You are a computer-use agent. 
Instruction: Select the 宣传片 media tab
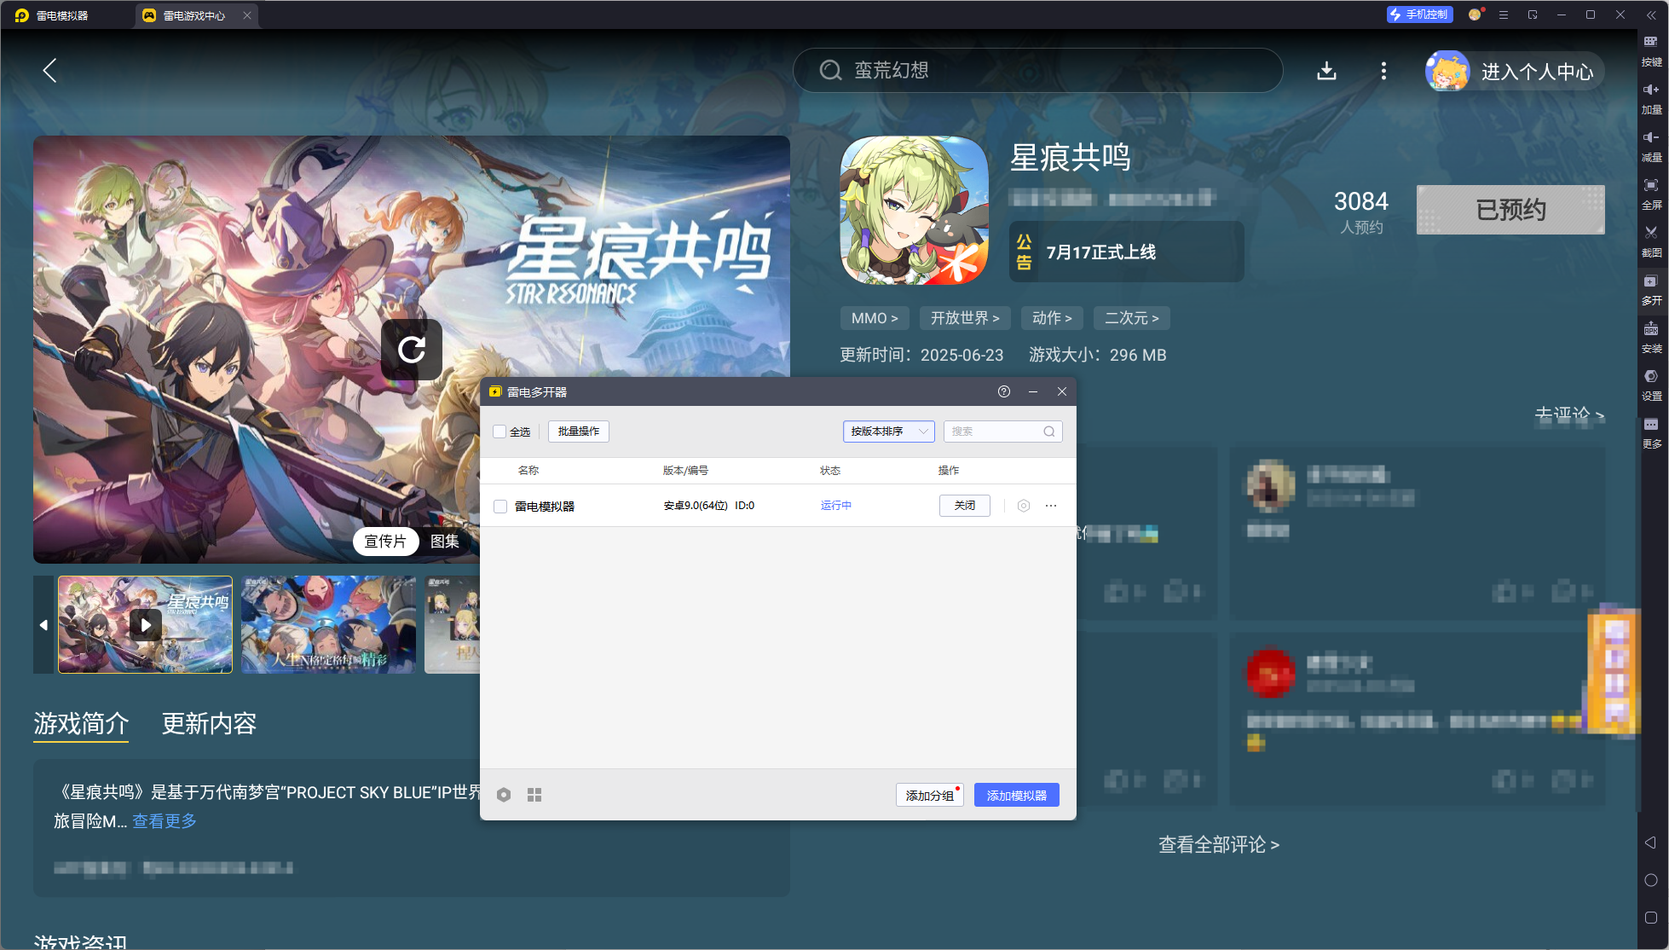385,542
